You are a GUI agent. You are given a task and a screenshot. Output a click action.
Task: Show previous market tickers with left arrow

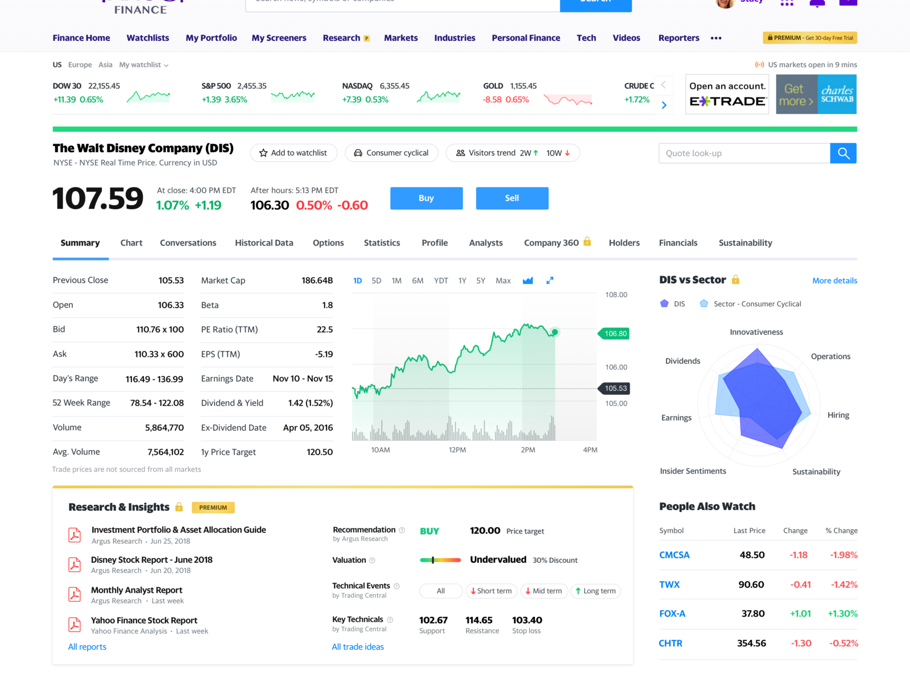tap(663, 85)
